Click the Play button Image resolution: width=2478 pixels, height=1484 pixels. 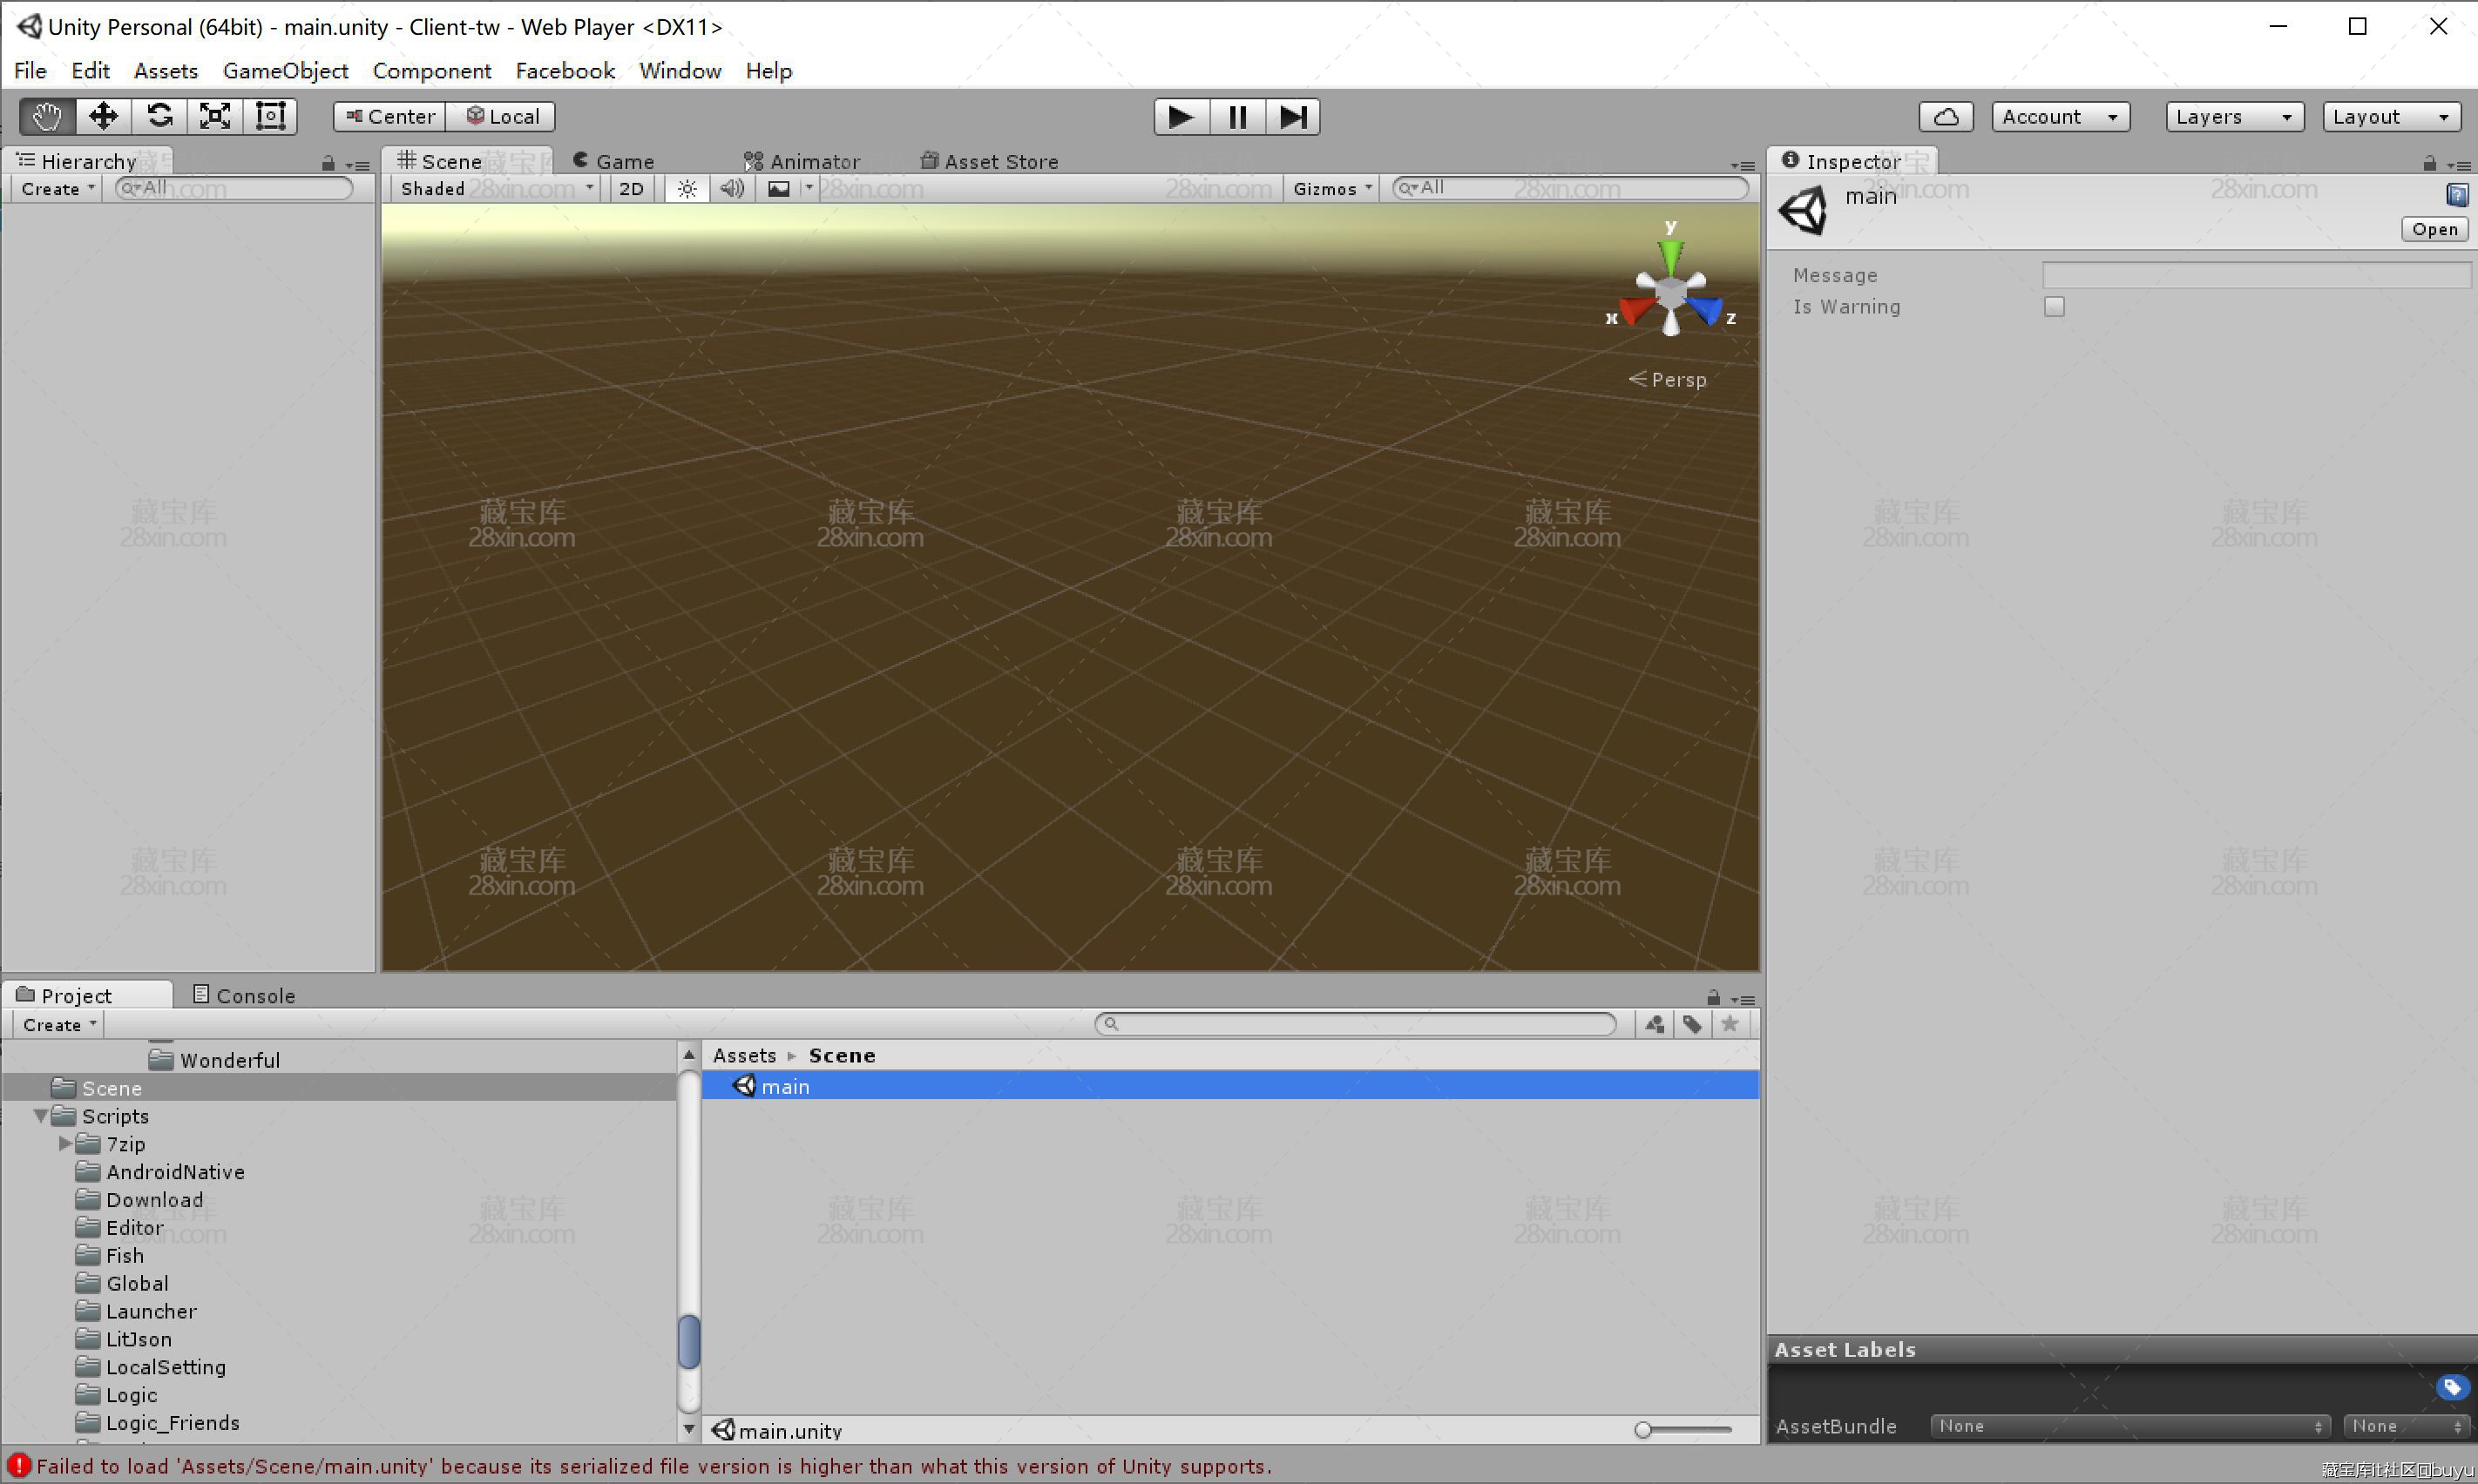pyautogui.click(x=1181, y=117)
